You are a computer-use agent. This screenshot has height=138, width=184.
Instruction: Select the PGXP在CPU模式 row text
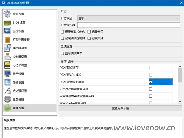71,75
